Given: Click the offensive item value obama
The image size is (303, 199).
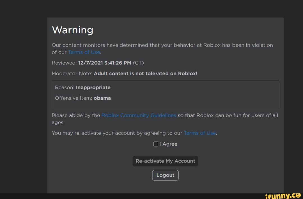Looking at the screenshot, I should click(x=102, y=98).
